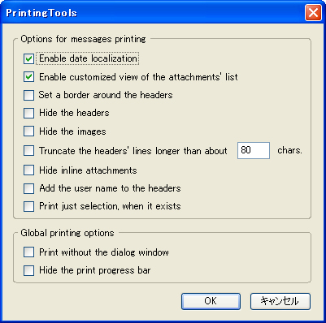This screenshot has height=323, width=326.
Task: Click the Print without the dialog window label
Action: click(104, 252)
